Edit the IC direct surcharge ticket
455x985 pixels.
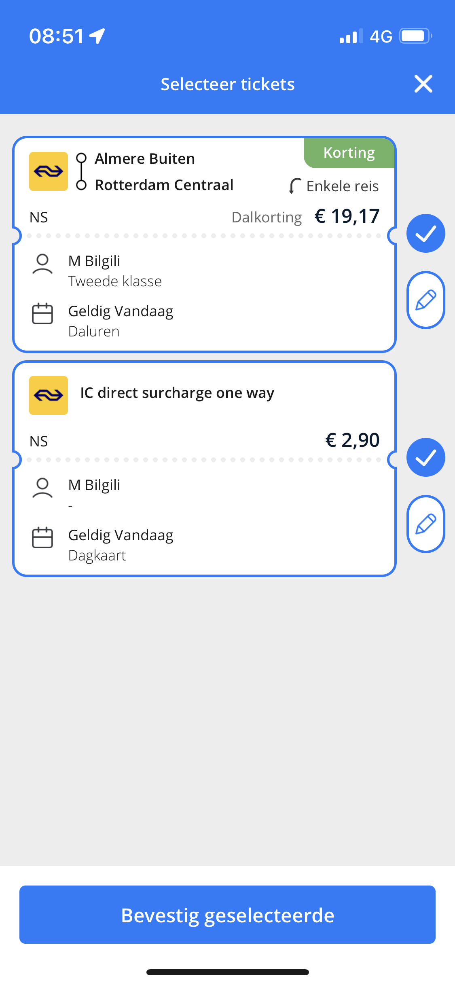click(425, 524)
